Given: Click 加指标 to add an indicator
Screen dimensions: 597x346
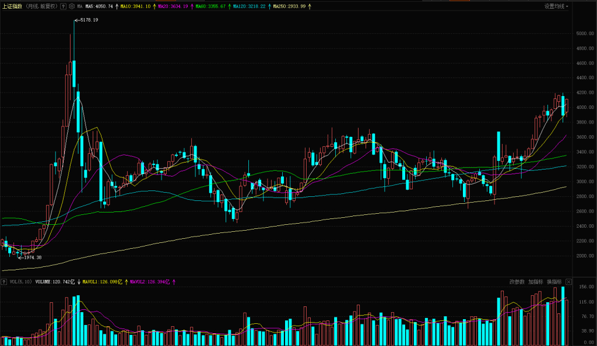Looking at the screenshot, I should [x=536, y=282].
